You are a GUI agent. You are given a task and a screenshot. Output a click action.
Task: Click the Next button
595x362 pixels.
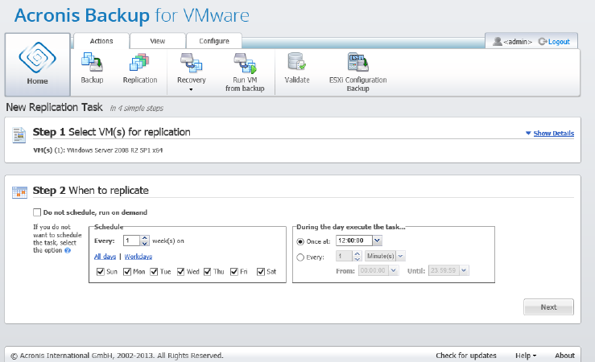click(549, 307)
